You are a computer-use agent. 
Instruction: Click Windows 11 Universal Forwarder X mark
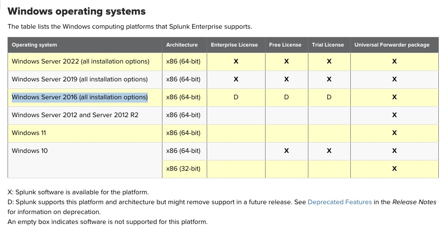click(394, 133)
